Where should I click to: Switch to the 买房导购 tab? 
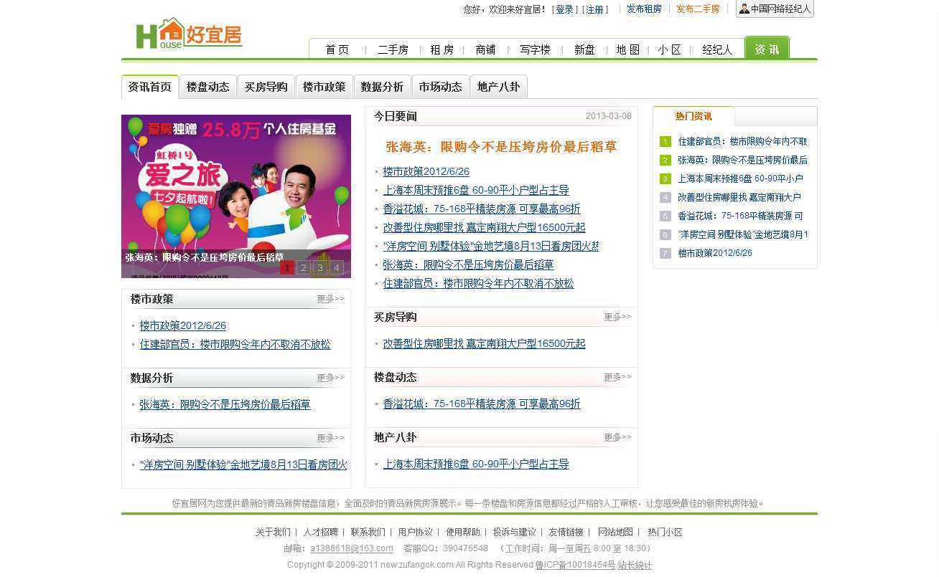[x=266, y=87]
